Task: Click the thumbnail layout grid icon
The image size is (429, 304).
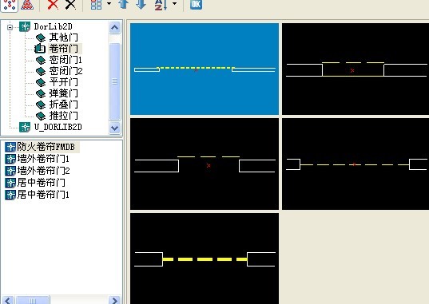Action: point(97,4)
